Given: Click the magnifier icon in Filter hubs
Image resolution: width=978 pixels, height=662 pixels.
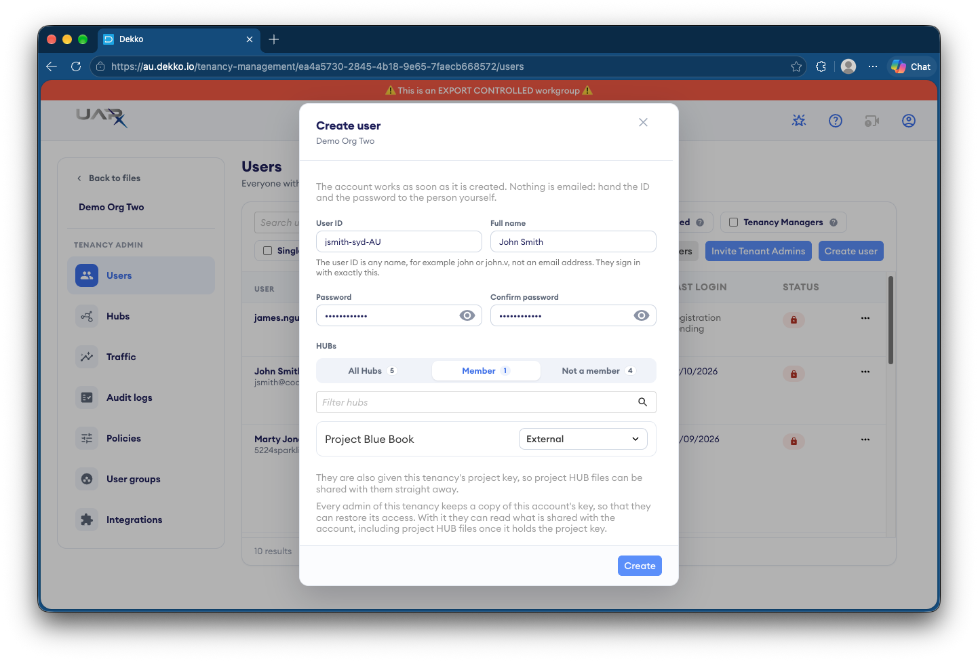Looking at the screenshot, I should pos(642,402).
